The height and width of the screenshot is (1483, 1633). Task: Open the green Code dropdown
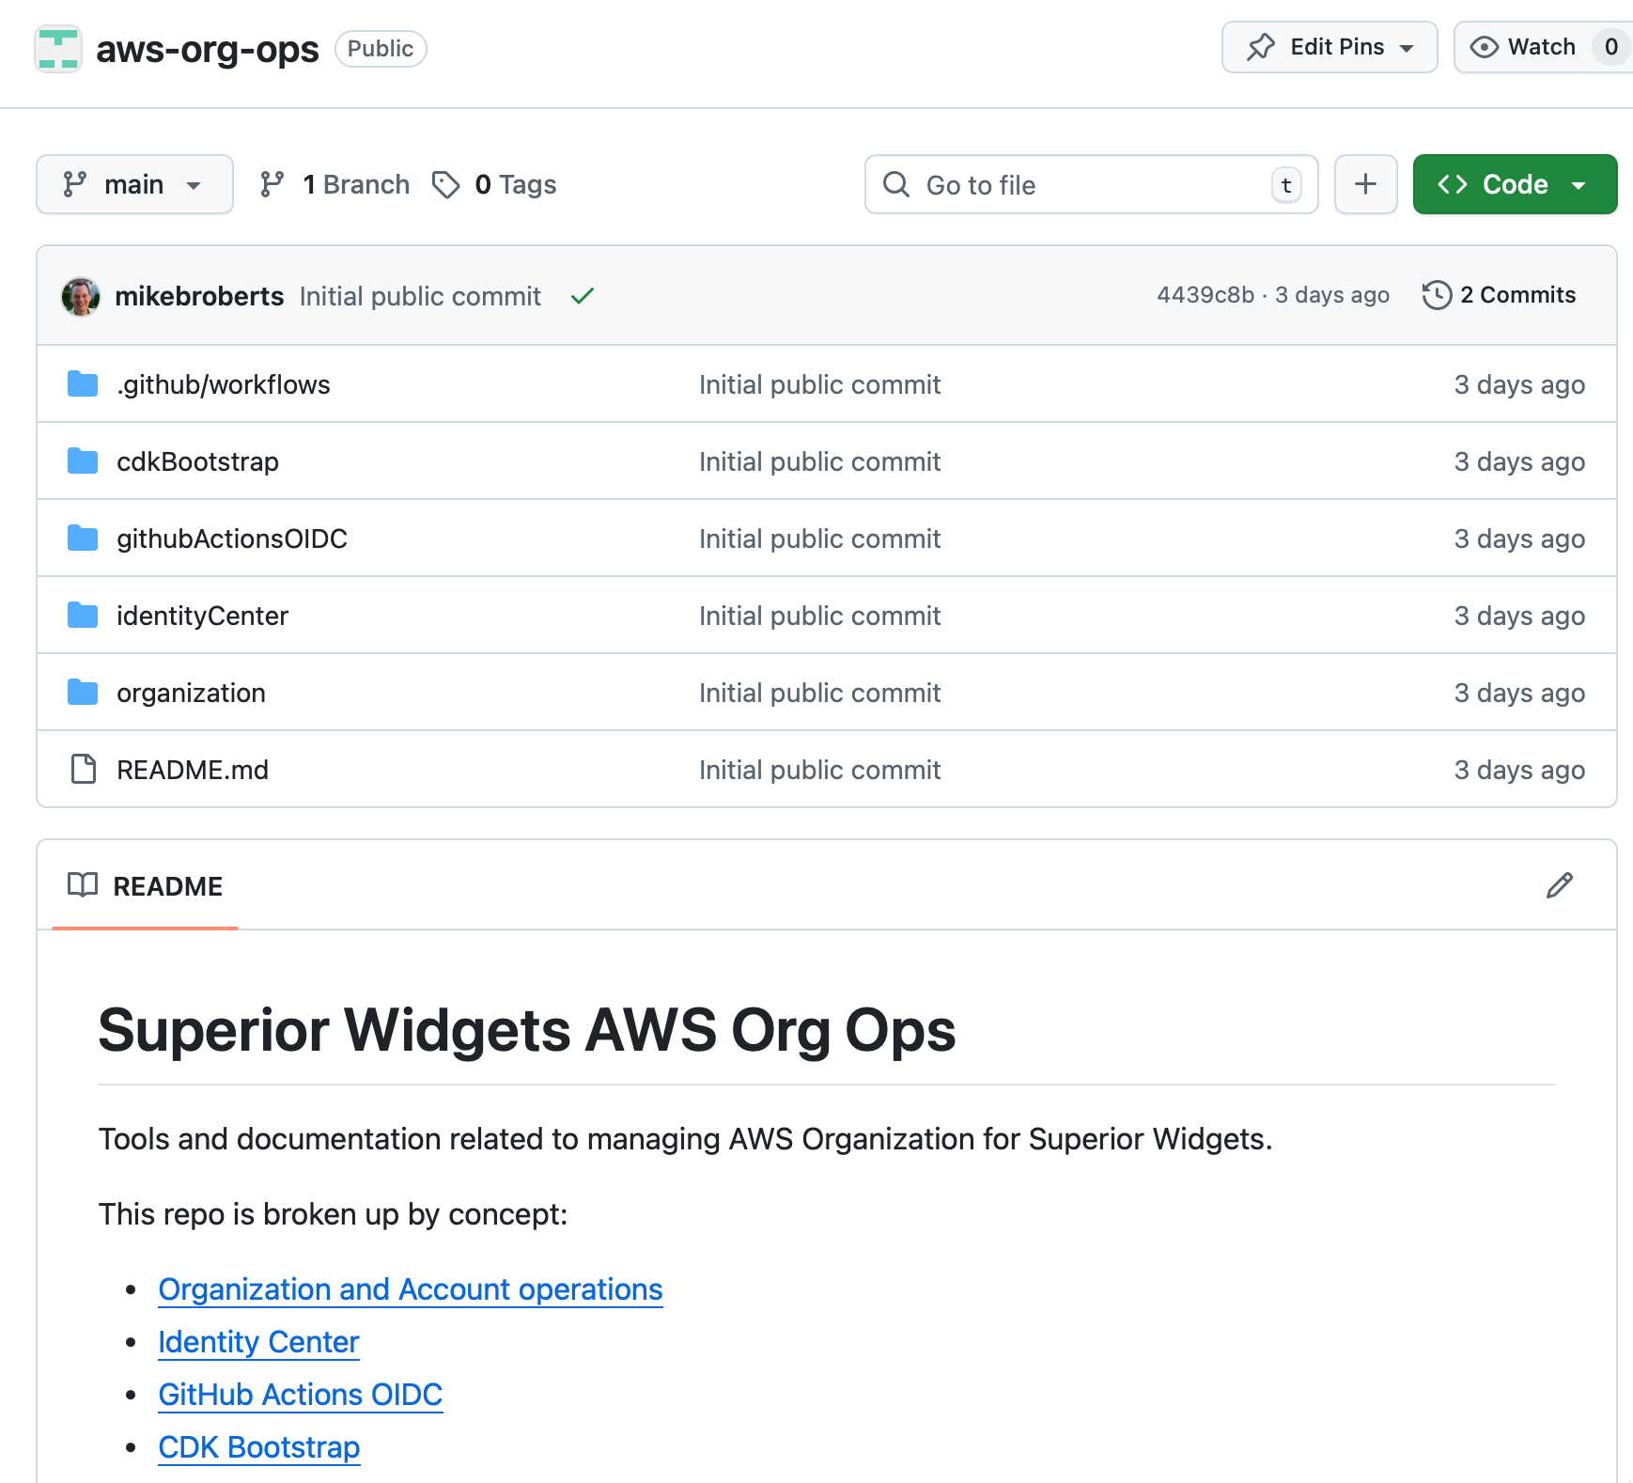click(1514, 185)
